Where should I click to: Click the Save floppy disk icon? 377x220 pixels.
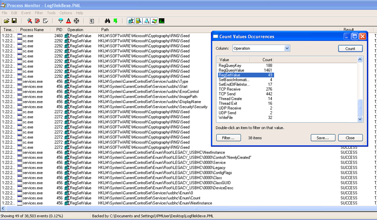click(14, 21)
